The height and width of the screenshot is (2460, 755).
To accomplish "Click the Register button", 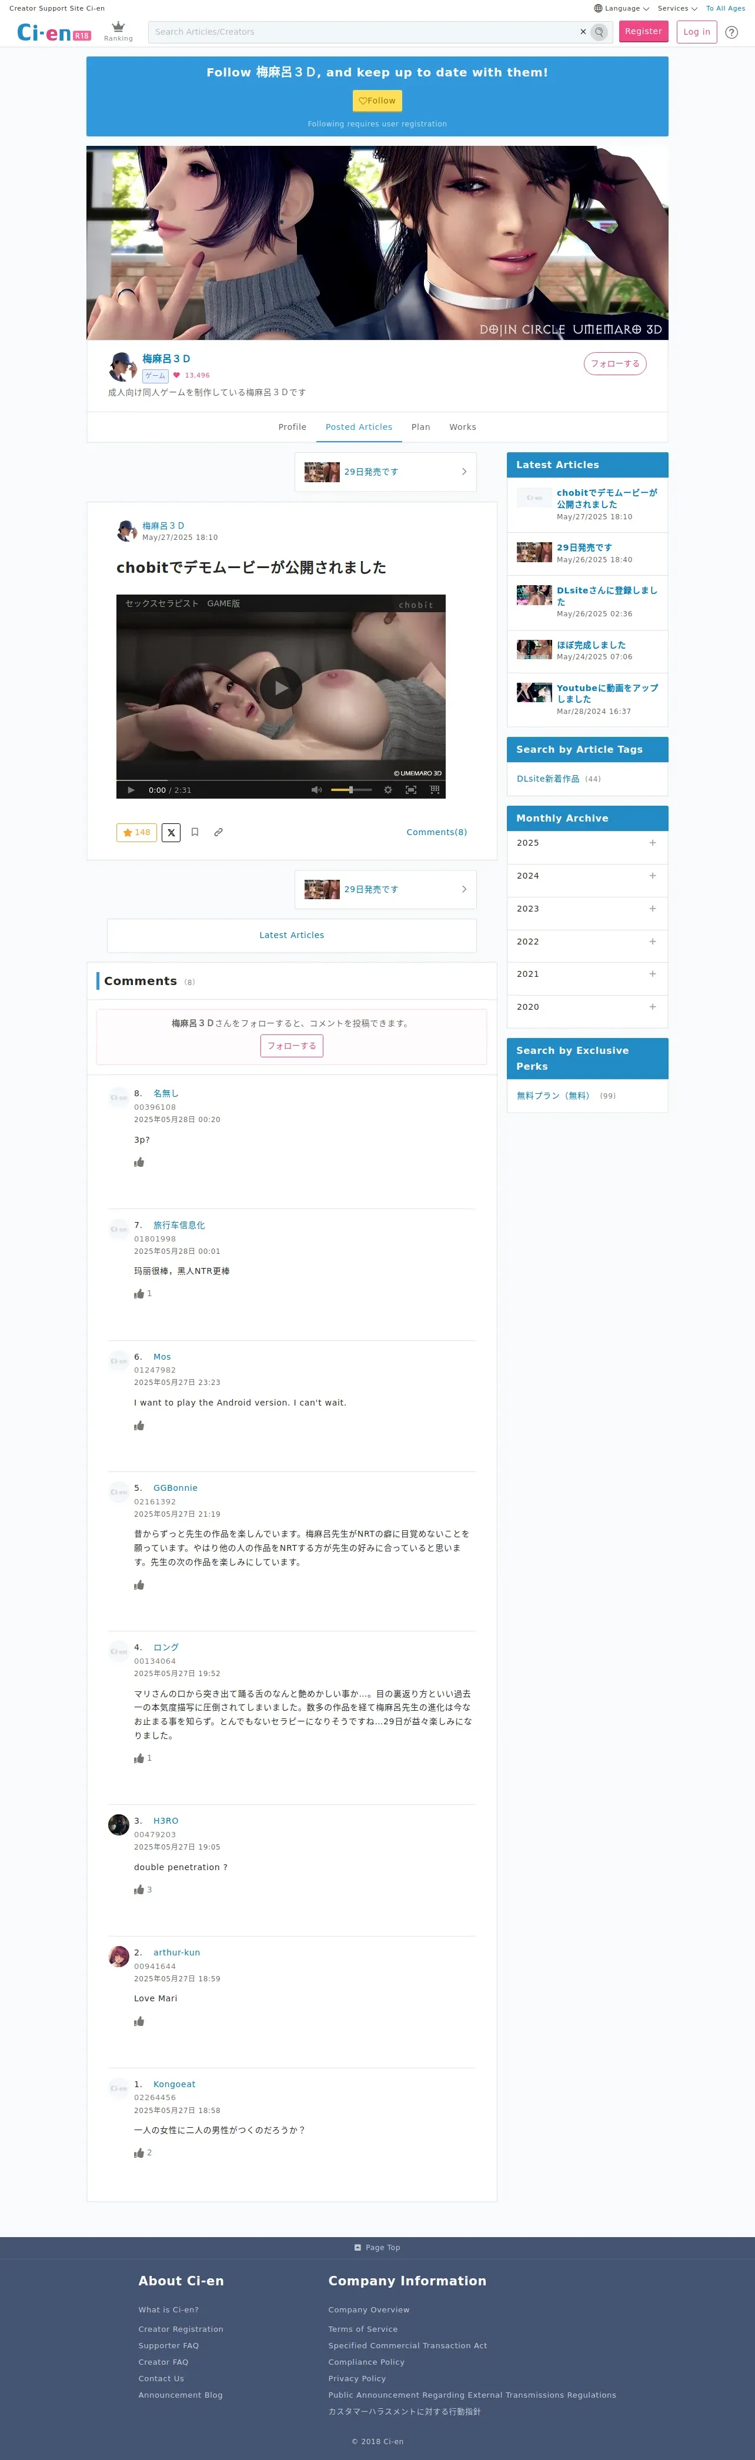I will [643, 32].
